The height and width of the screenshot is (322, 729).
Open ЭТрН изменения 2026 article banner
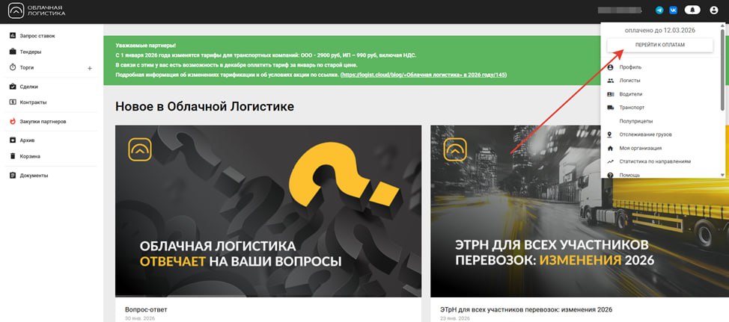coord(579,211)
